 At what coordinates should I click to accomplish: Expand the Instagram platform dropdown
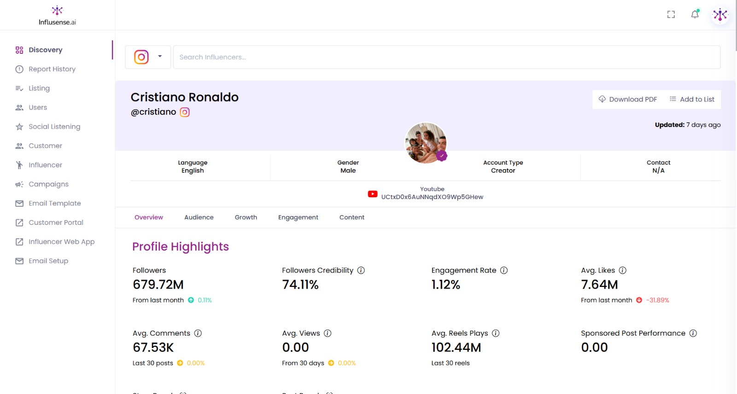point(148,57)
